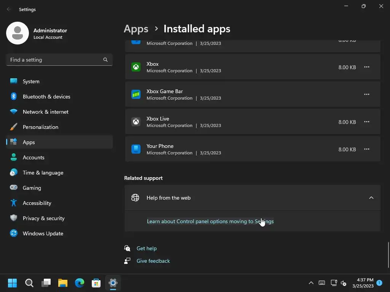This screenshot has height=292, width=390.
Task: Navigate to Bluetooth & devices
Action: (46, 97)
